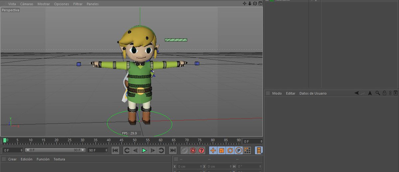Image resolution: width=399 pixels, height=172 pixels.
Task: Open the Edición menu in materials
Action: click(27, 159)
